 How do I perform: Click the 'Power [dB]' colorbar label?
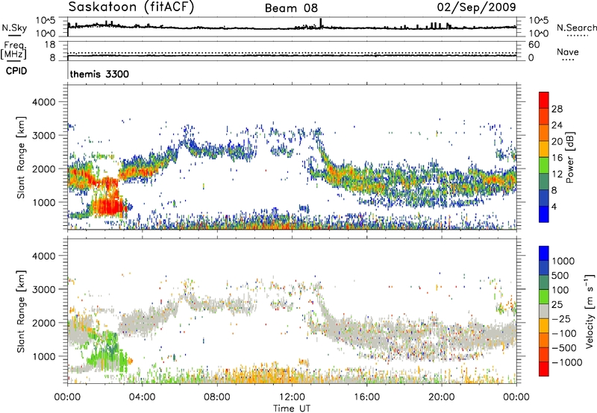(569, 157)
